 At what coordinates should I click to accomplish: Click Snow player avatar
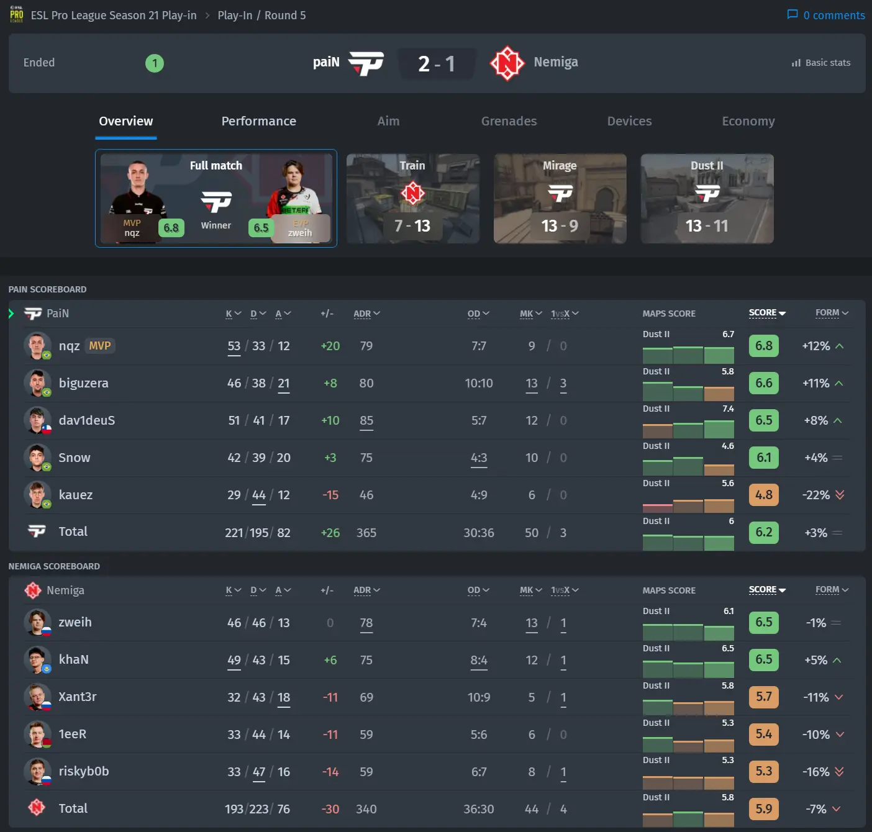click(x=37, y=458)
